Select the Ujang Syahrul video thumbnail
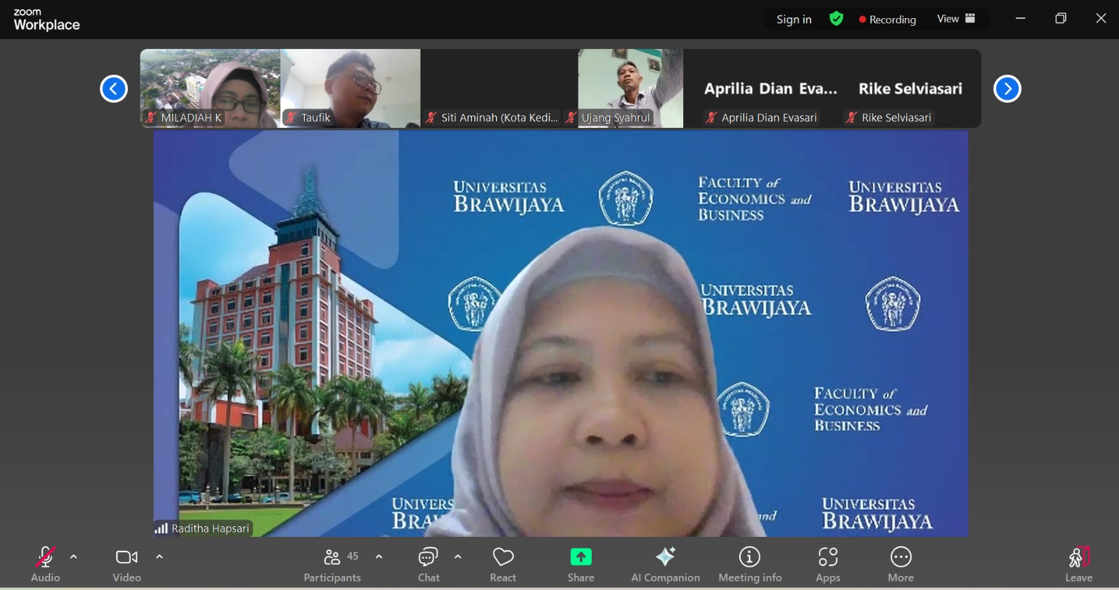This screenshot has width=1119, height=590. pos(630,88)
